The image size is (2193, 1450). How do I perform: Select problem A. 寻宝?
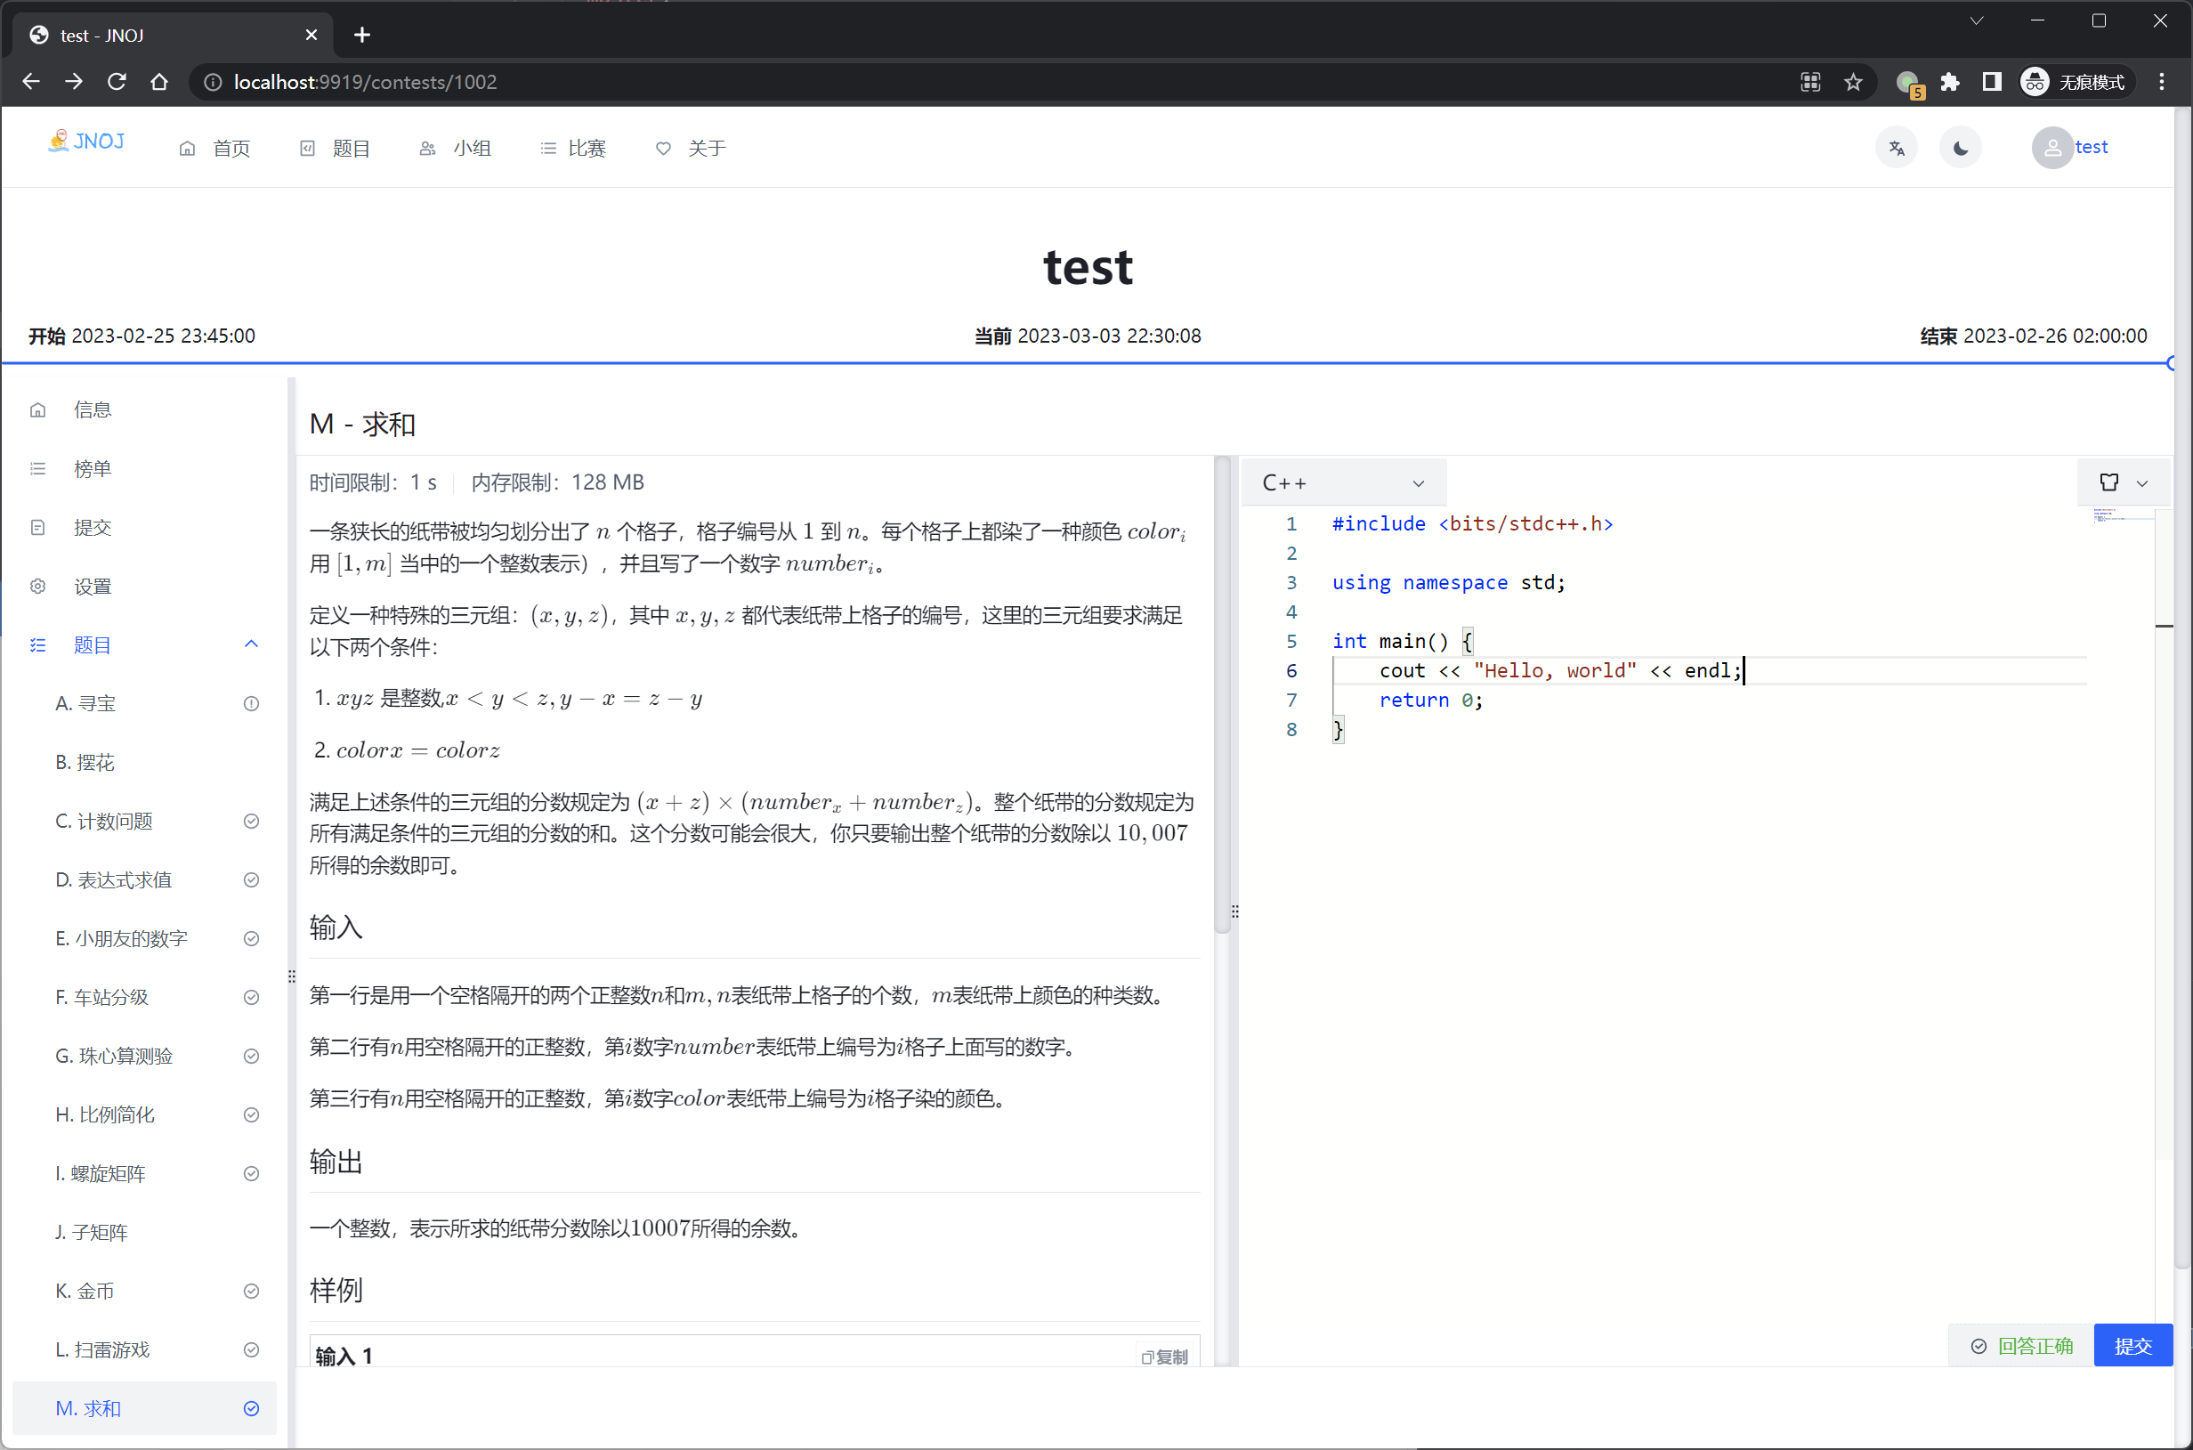145,704
